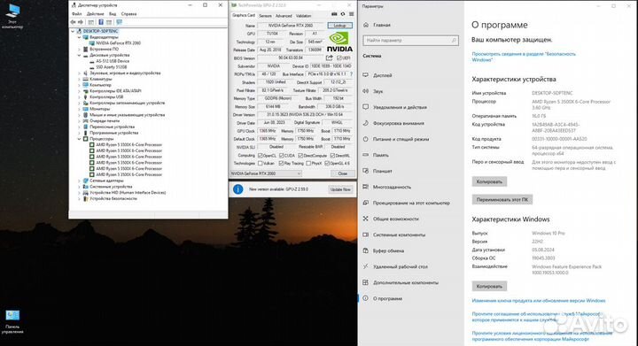Image resolution: width=638 pixels, height=346 pixels.
Task: Open the 'Справка' menu in Device Manager
Action: [x=128, y=14]
